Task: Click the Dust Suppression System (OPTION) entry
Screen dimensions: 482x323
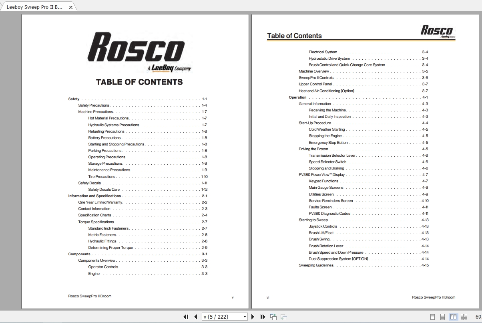Action: click(368, 259)
